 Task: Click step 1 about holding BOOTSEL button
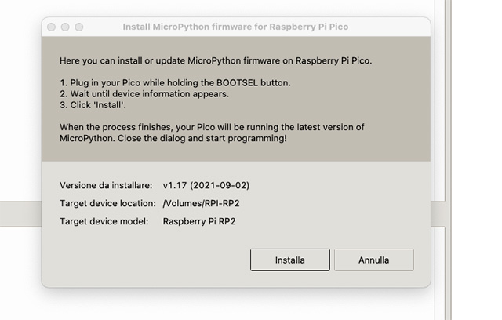(175, 82)
